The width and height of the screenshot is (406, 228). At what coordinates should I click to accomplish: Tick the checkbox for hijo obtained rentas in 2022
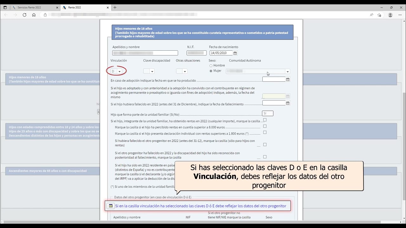(265, 120)
